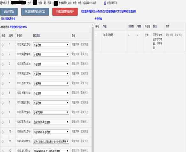This screenshot has width=186, height=152.
Task: Click 调整次序 link in row 3
Action: point(75,64)
